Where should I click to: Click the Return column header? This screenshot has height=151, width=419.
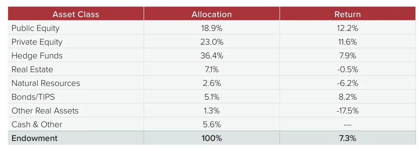(x=347, y=14)
